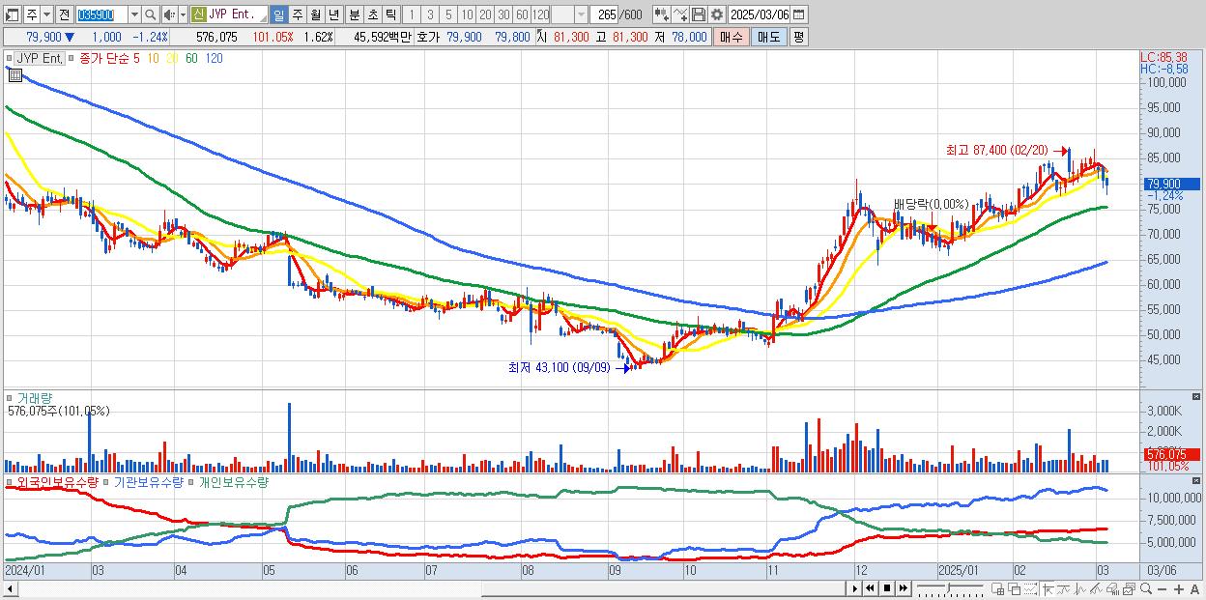
Task: Select interval 10 button
Action: [x=467, y=14]
